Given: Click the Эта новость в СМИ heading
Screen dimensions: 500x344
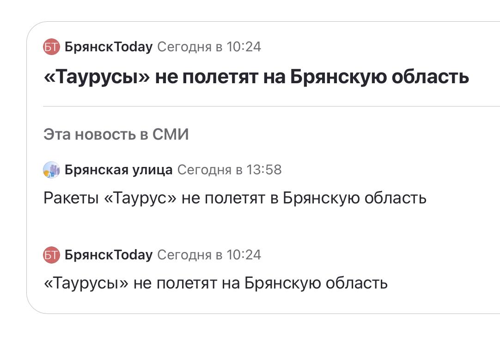Looking at the screenshot, I should [x=116, y=134].
